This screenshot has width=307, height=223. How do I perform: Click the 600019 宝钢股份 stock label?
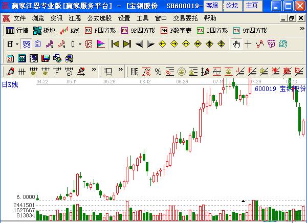279,88
